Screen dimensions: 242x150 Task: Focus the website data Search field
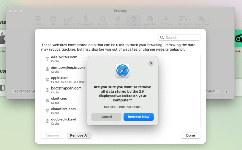point(179,37)
